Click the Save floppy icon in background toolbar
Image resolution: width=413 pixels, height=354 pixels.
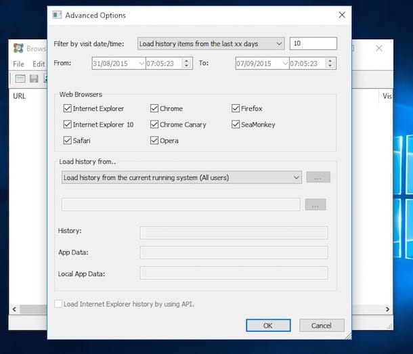[x=34, y=79]
